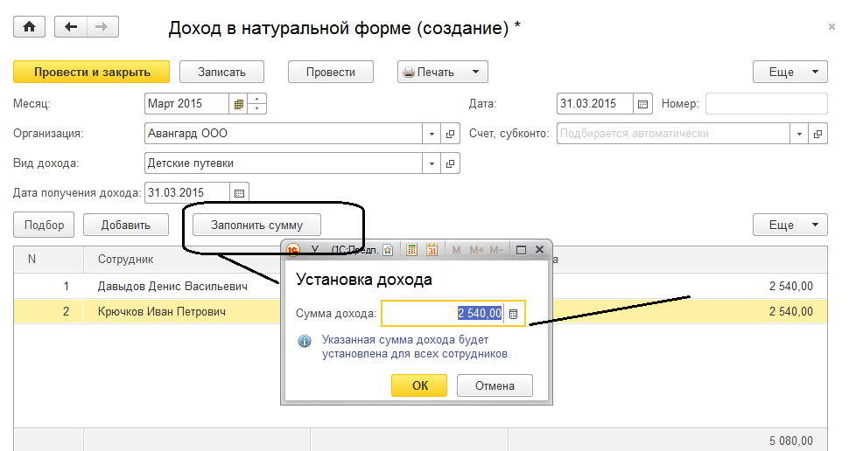Click the Заполнить сумму button
The image size is (849, 451).
click(256, 225)
